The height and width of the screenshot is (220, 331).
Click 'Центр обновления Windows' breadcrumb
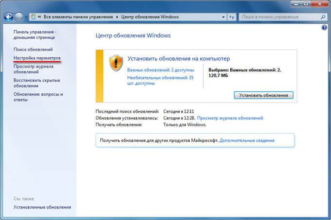(x=150, y=17)
